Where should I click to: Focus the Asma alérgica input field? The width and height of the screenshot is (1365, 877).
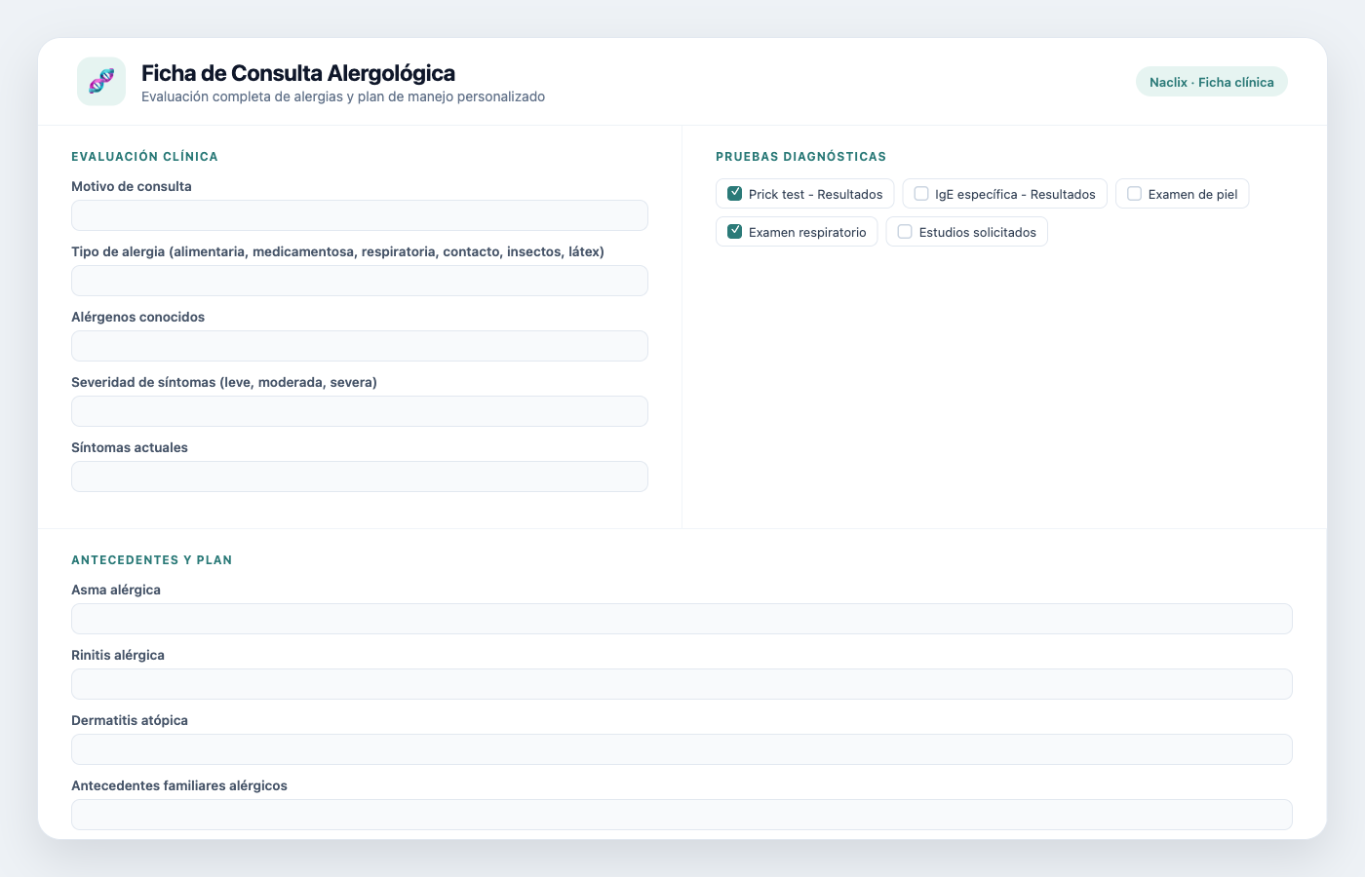pos(682,619)
